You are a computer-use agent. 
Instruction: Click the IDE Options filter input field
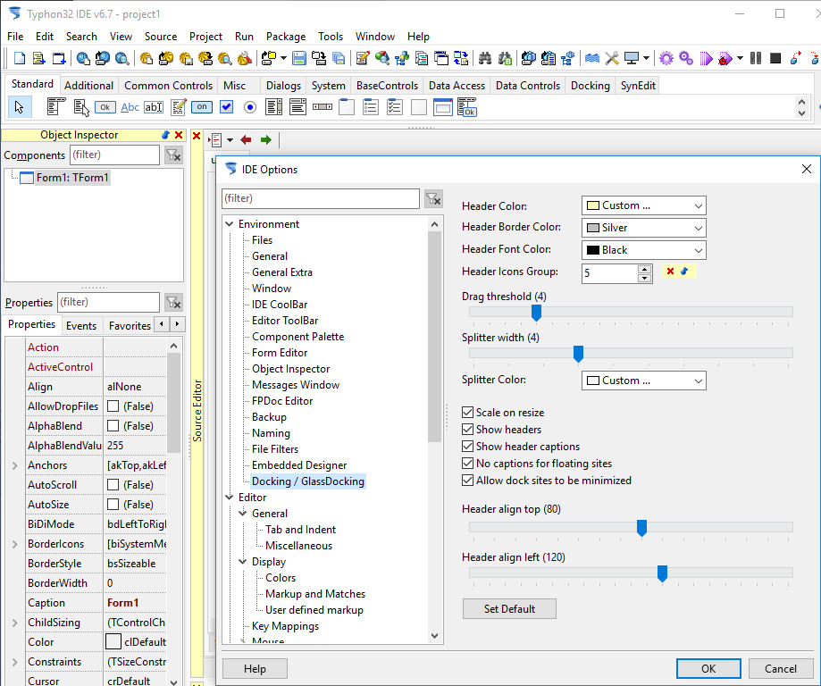tap(321, 198)
